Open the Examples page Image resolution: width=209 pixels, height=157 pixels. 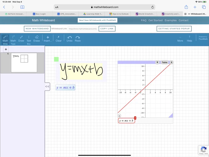pyautogui.click(x=171, y=20)
